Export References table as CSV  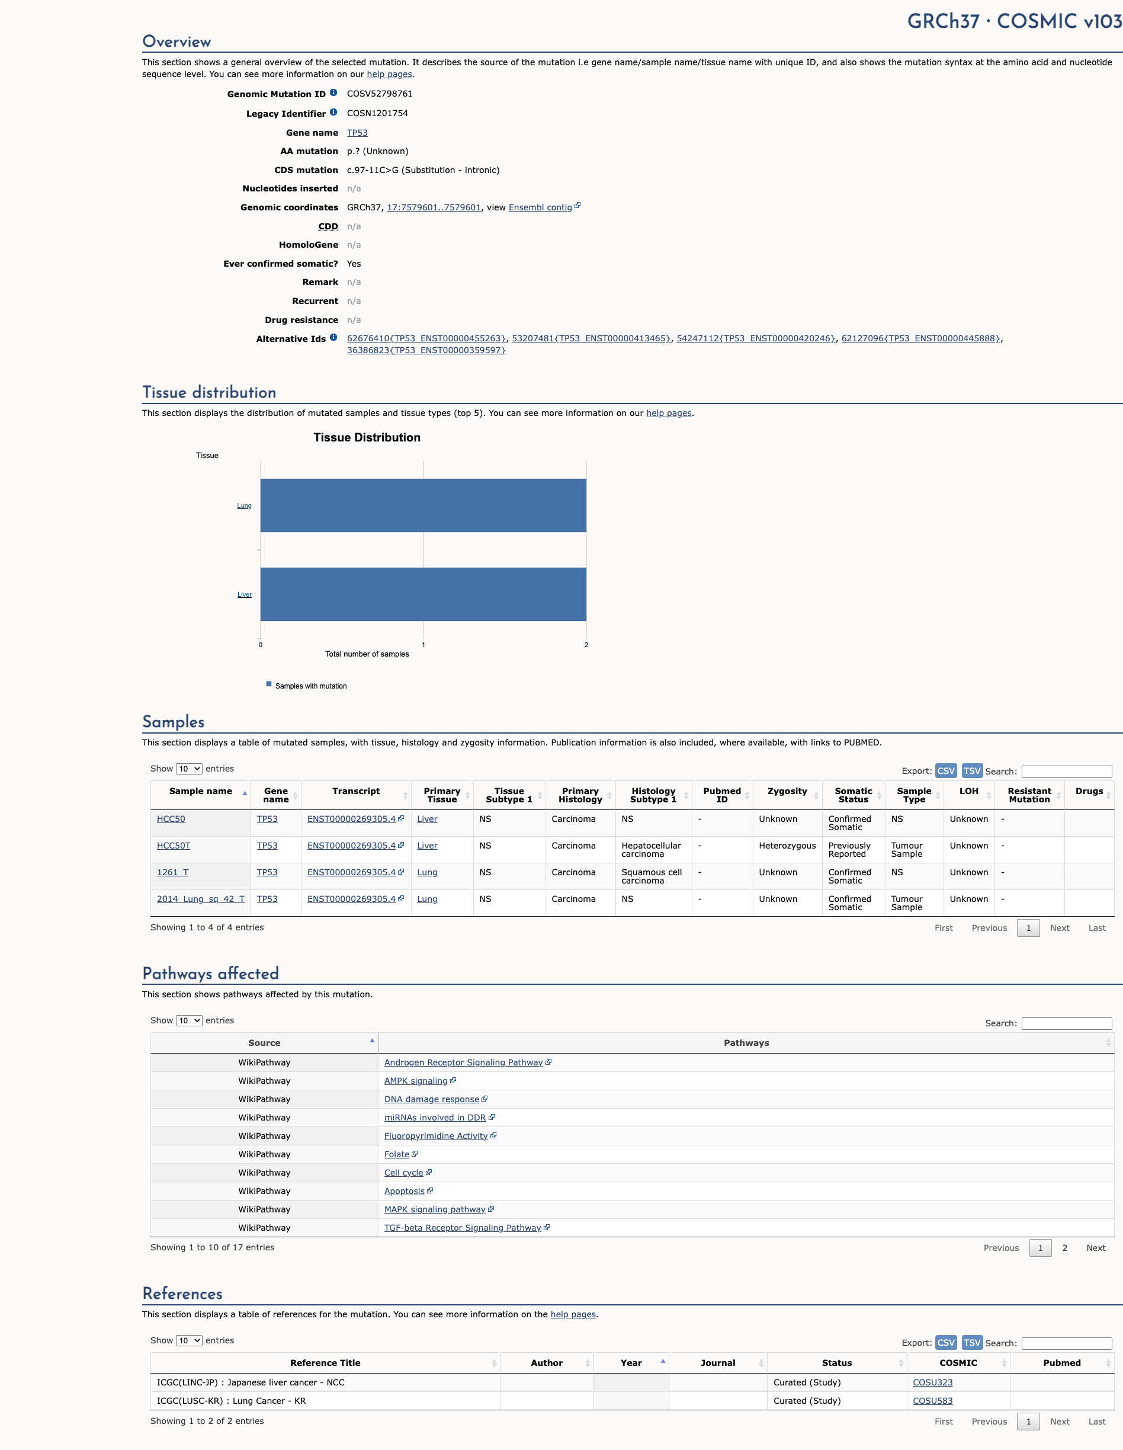pos(946,1342)
